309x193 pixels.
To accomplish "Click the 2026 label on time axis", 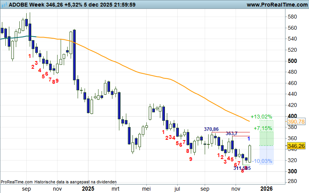I will [266, 189].
